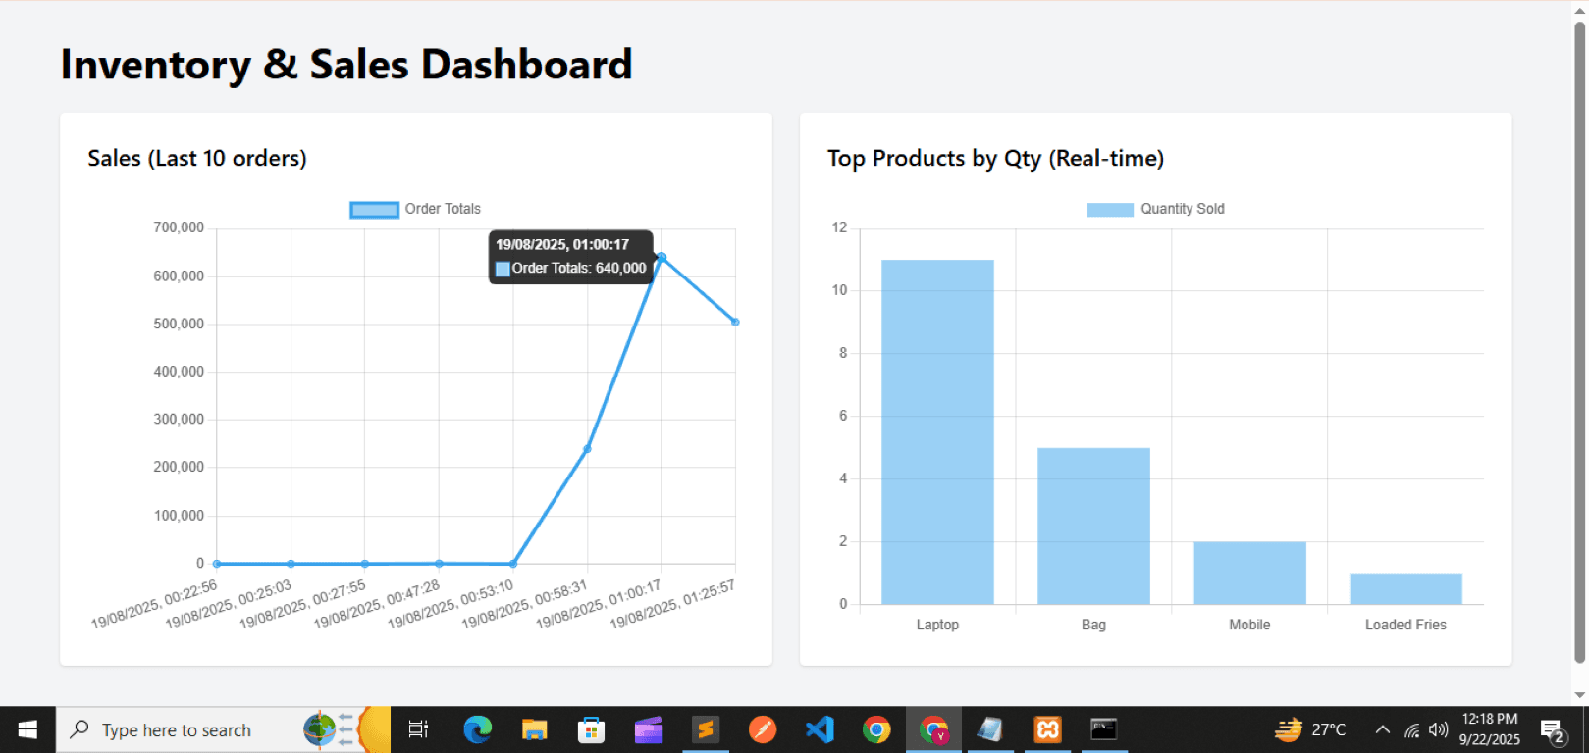Click the Mobile bar in the chart
The height and width of the screenshot is (753, 1589).
click(1249, 573)
